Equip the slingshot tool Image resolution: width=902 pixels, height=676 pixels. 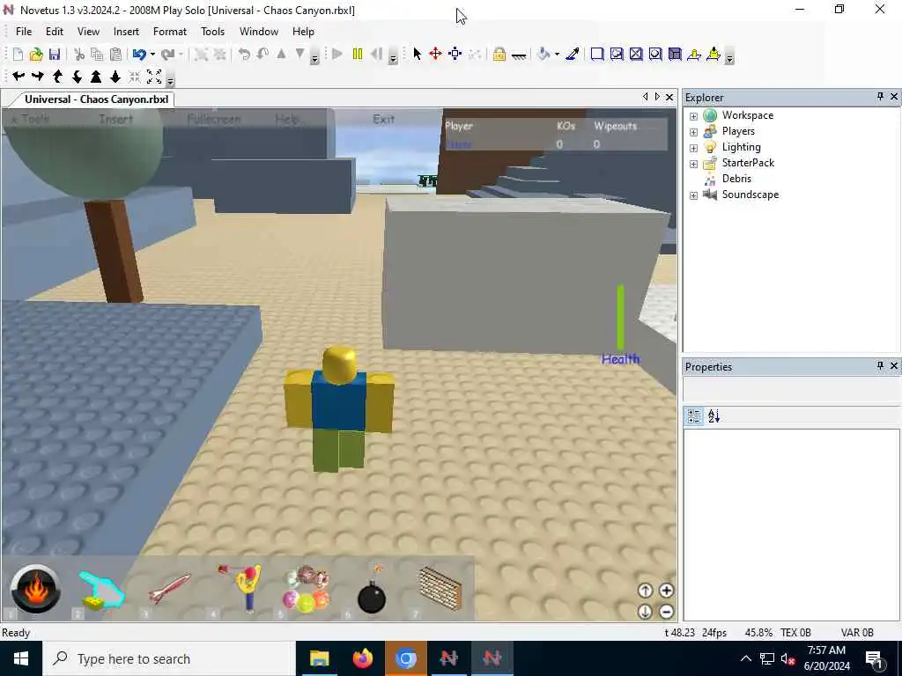(x=240, y=587)
